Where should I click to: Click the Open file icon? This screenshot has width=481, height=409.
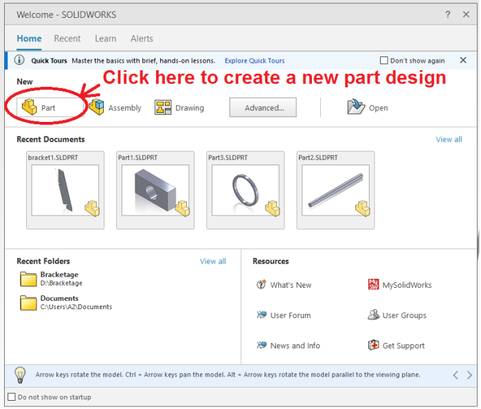coord(356,107)
